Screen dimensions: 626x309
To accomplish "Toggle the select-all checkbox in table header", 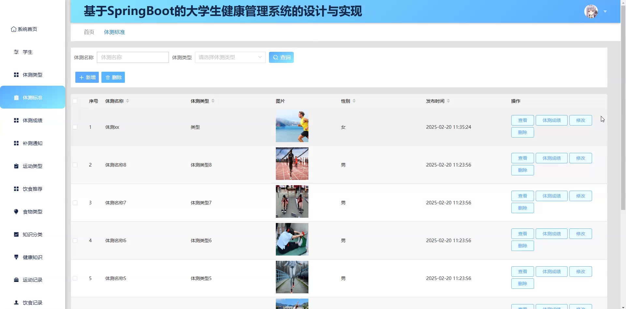I will pos(75,101).
